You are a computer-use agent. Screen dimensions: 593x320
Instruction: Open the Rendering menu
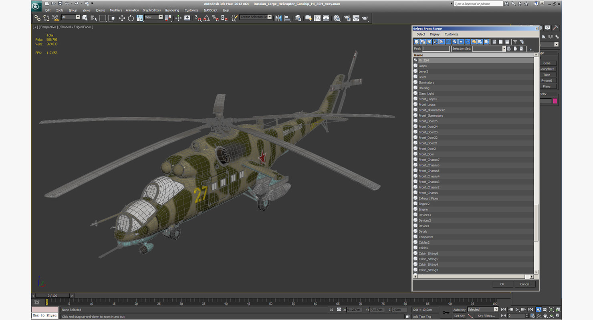tap(172, 10)
